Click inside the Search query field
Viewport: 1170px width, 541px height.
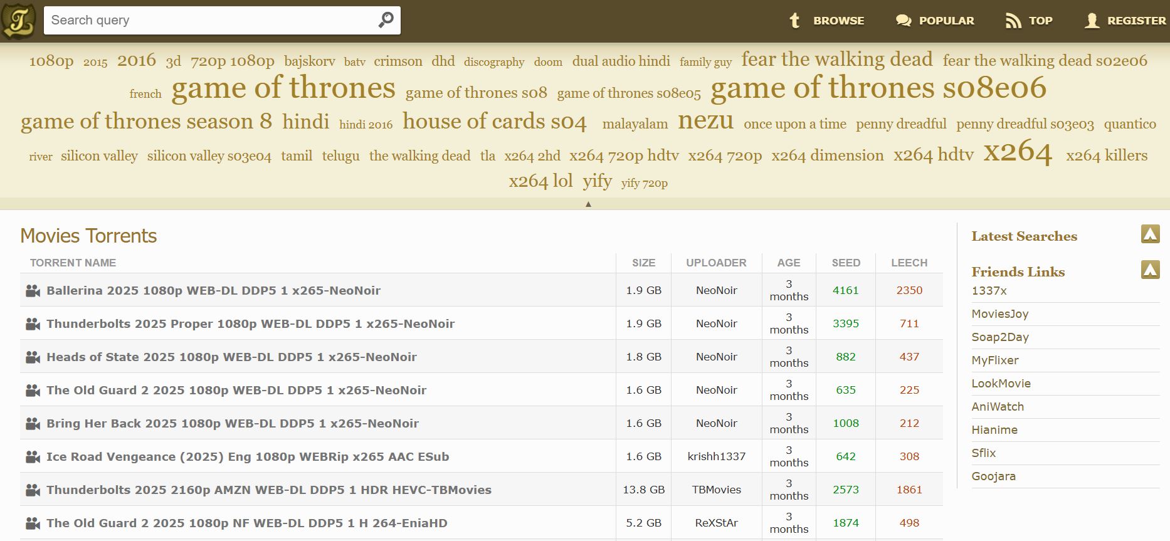[210, 21]
